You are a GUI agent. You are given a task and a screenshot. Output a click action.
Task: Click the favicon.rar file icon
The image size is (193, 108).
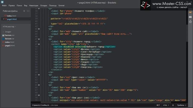3,39
